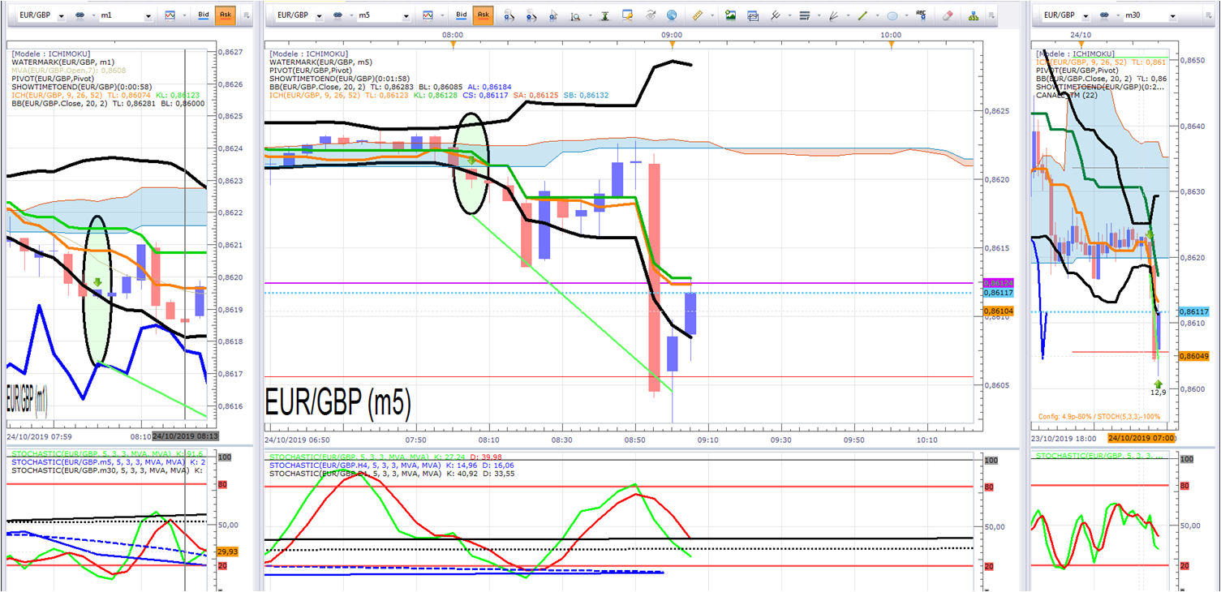The height and width of the screenshot is (592, 1221).
Task: Select the cursor pointer tool icon
Action: coord(554,15)
